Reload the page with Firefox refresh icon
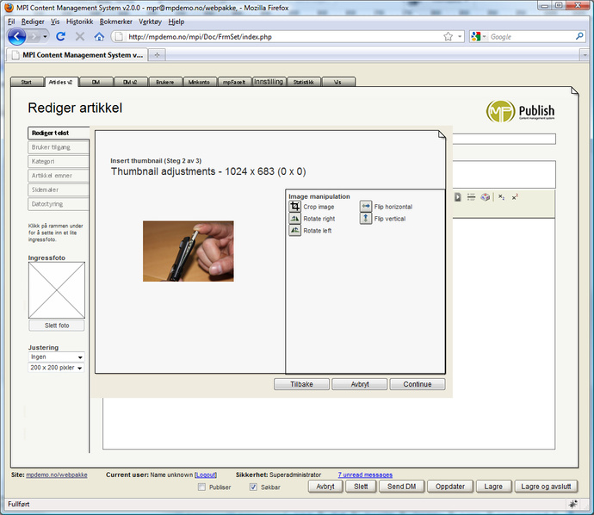This screenshot has width=594, height=515. tap(61, 37)
